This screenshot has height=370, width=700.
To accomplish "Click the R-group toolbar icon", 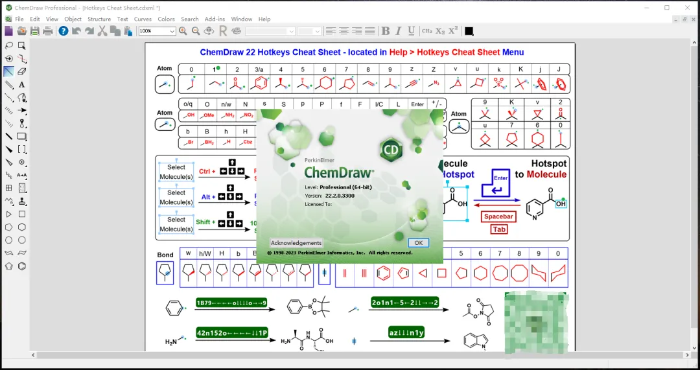I will [223, 31].
